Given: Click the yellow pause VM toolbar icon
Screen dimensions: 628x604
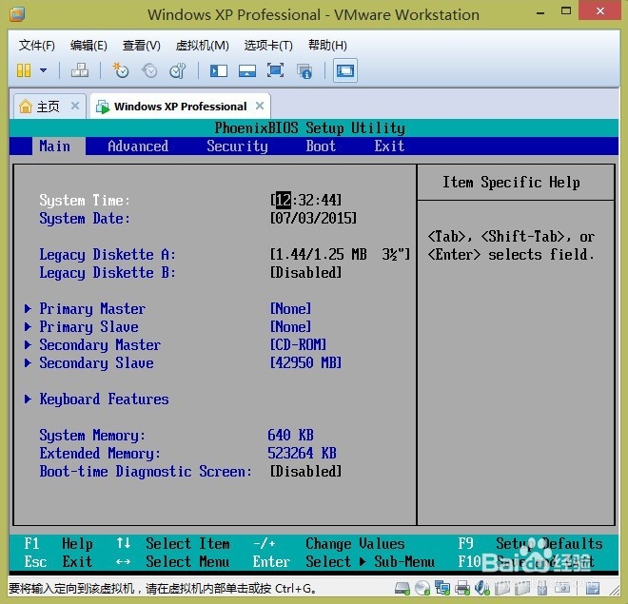Looking at the screenshot, I should 24,70.
